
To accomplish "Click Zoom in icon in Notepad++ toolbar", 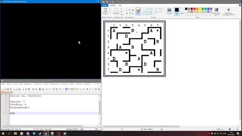I will 47,89.
